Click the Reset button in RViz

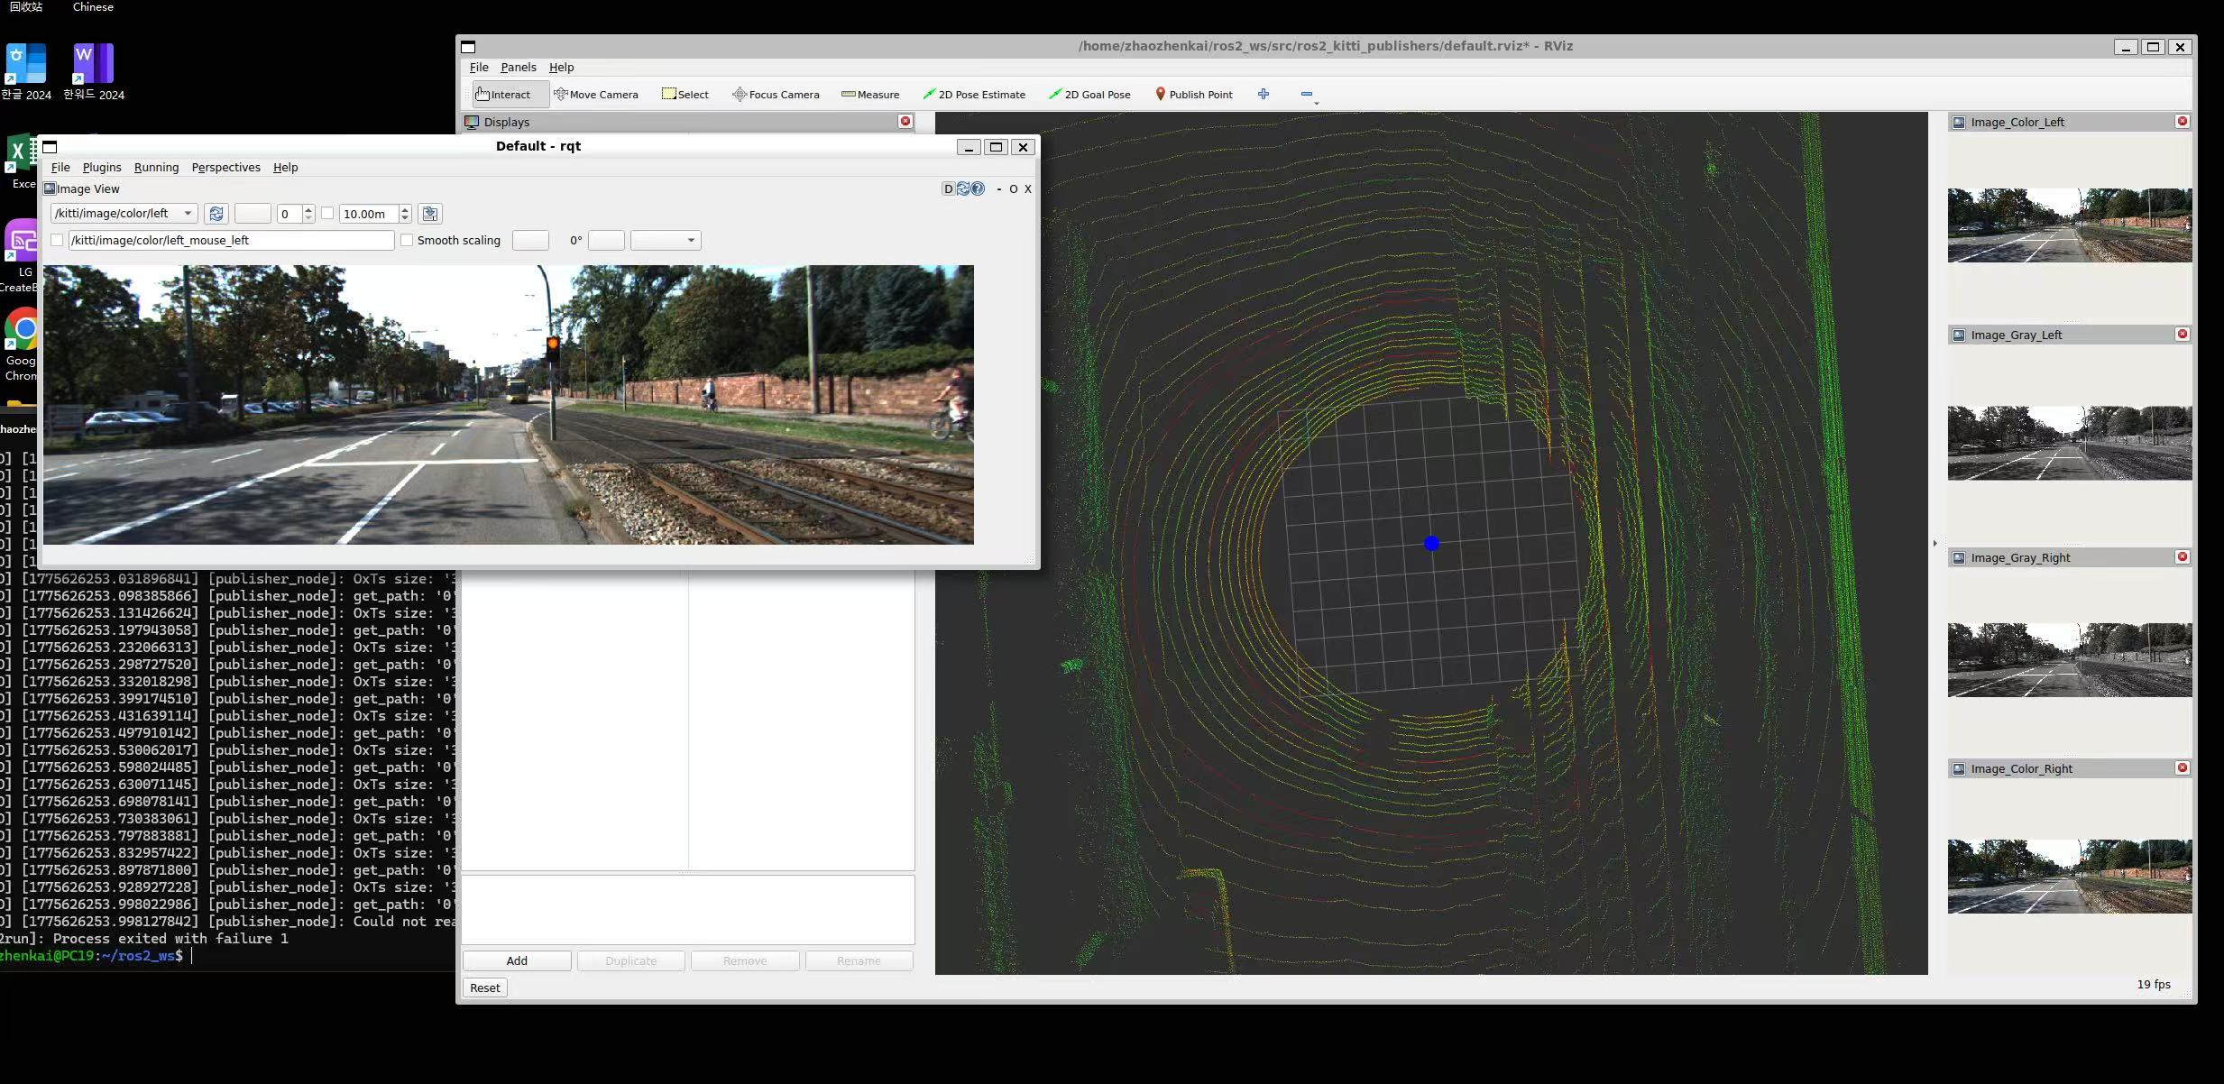tap(484, 988)
